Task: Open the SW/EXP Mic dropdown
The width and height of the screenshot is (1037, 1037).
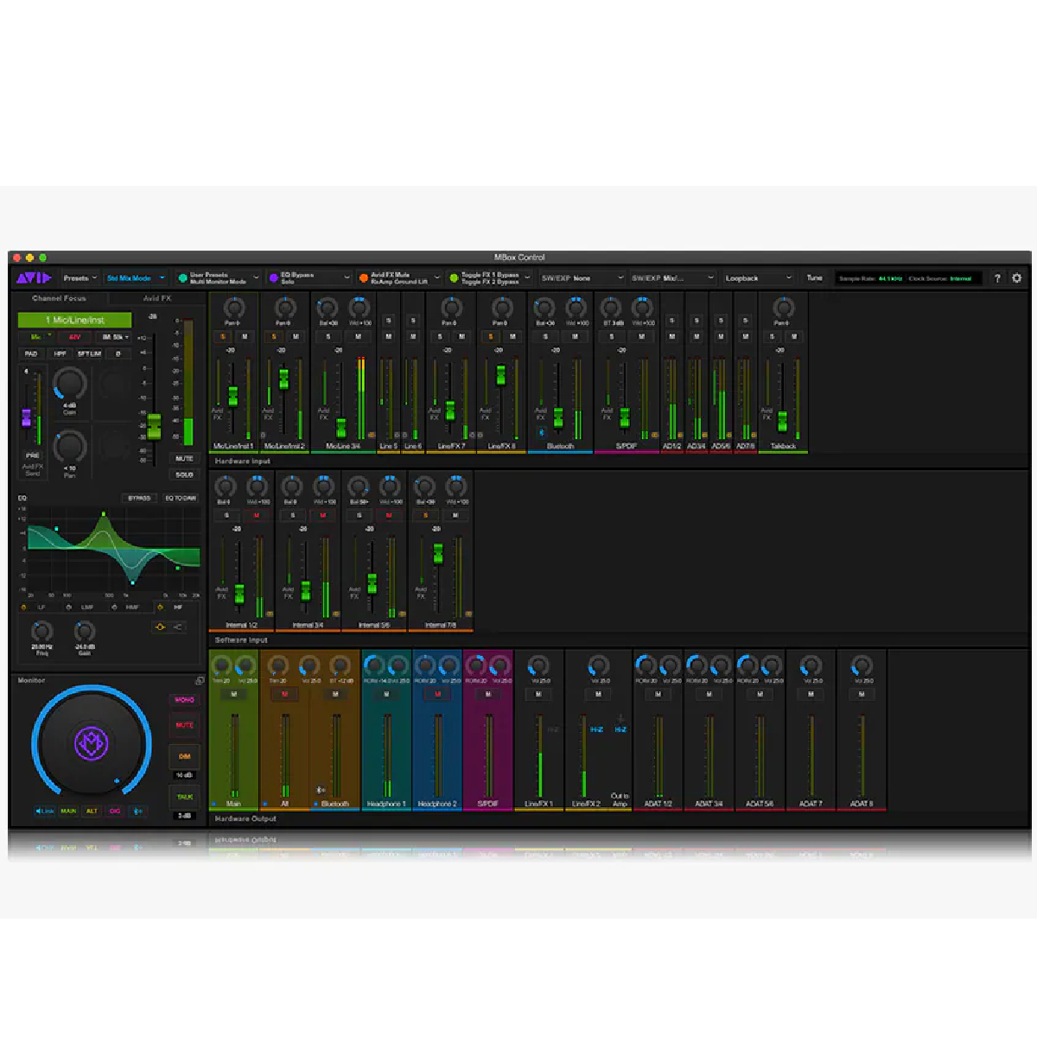Action: point(673,278)
